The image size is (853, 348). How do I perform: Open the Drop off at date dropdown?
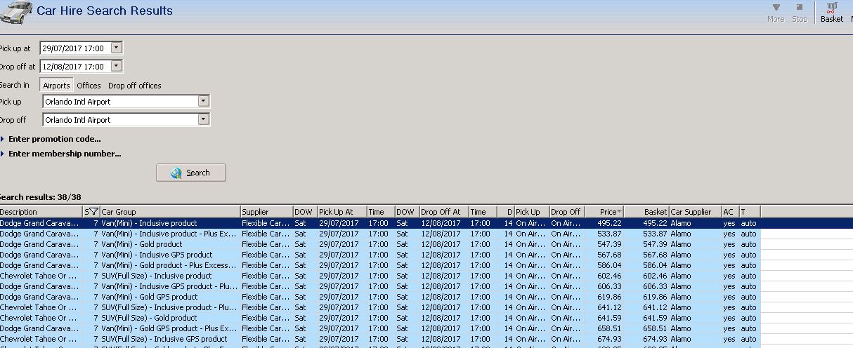[x=116, y=67]
